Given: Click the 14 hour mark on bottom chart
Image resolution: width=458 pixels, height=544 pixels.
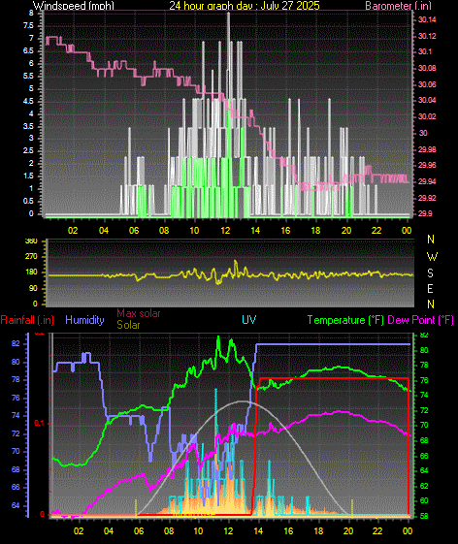Looking at the screenshot, I should coord(258,530).
